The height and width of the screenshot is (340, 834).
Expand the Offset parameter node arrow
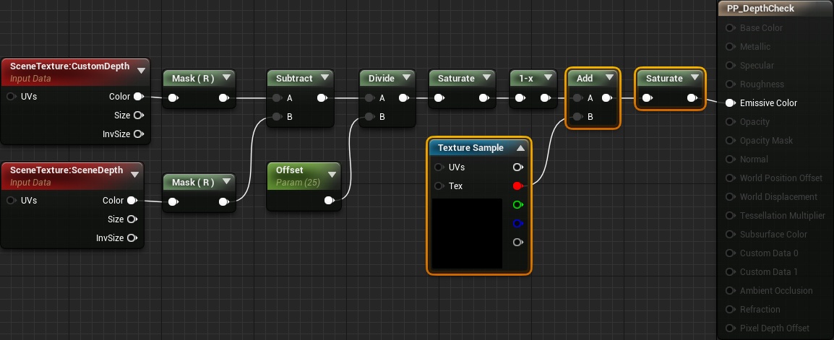tap(332, 174)
